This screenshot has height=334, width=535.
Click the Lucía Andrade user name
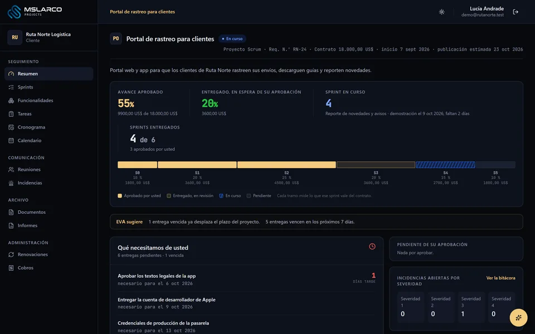coord(487,8)
